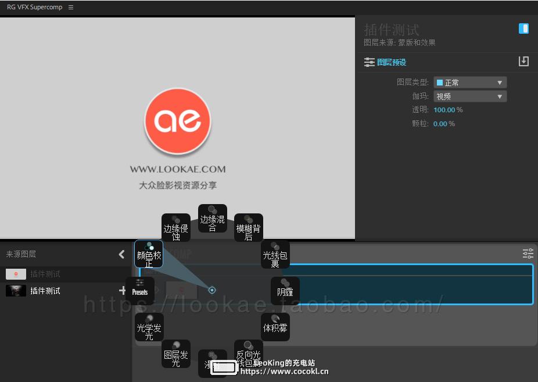Apply the 阴霾 haze effect
Viewport: 538px width, 382px height.
click(x=285, y=291)
